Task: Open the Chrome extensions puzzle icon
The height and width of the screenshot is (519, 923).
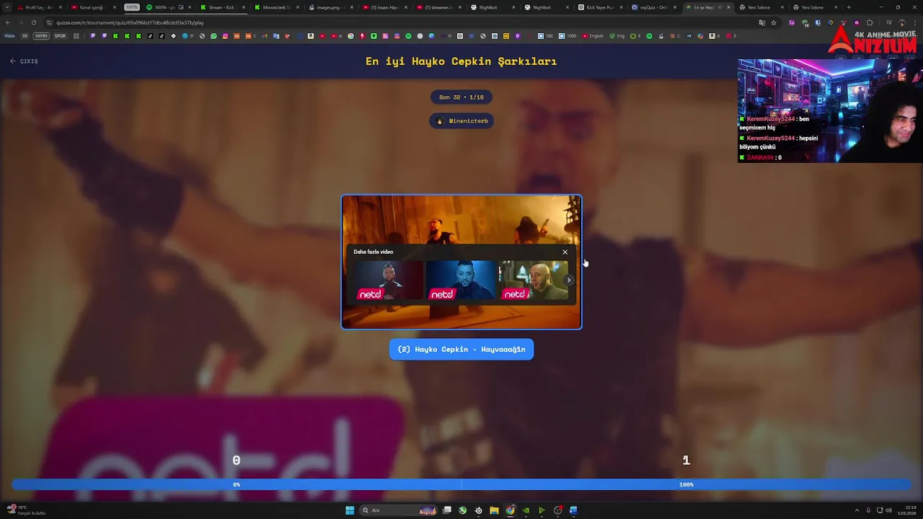Action: click(870, 22)
